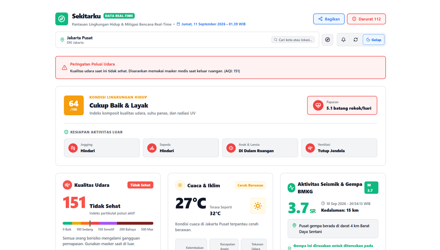Click the Sekitarku compass logo
This screenshot has width=440, height=250.
[62, 19]
